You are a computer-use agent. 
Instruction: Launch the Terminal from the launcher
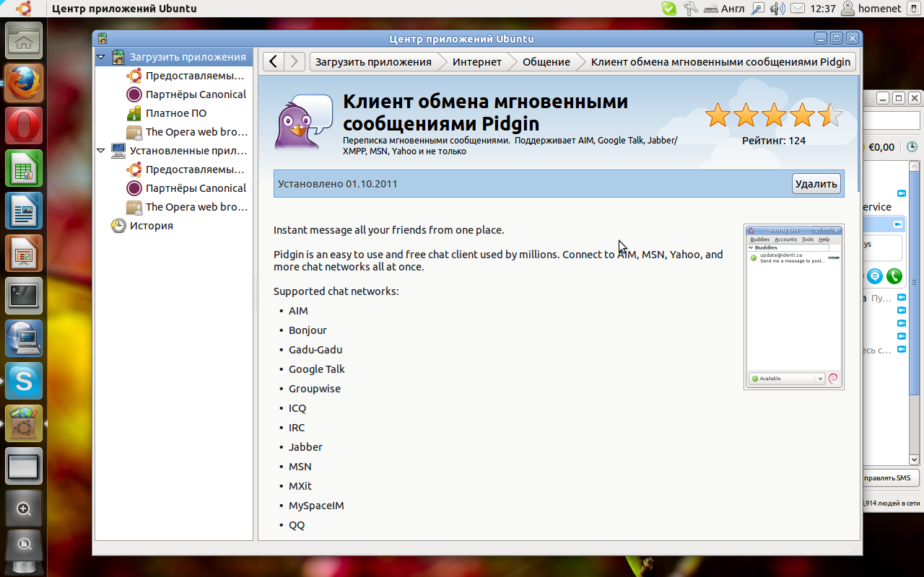click(x=25, y=295)
